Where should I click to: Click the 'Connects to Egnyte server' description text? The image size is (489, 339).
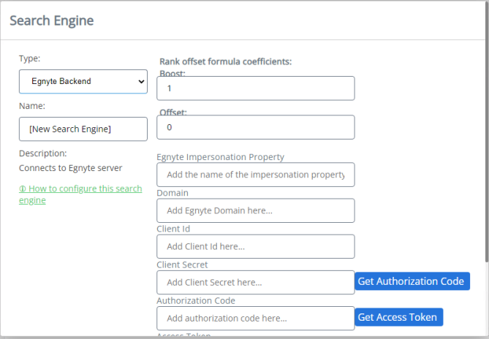tap(71, 168)
